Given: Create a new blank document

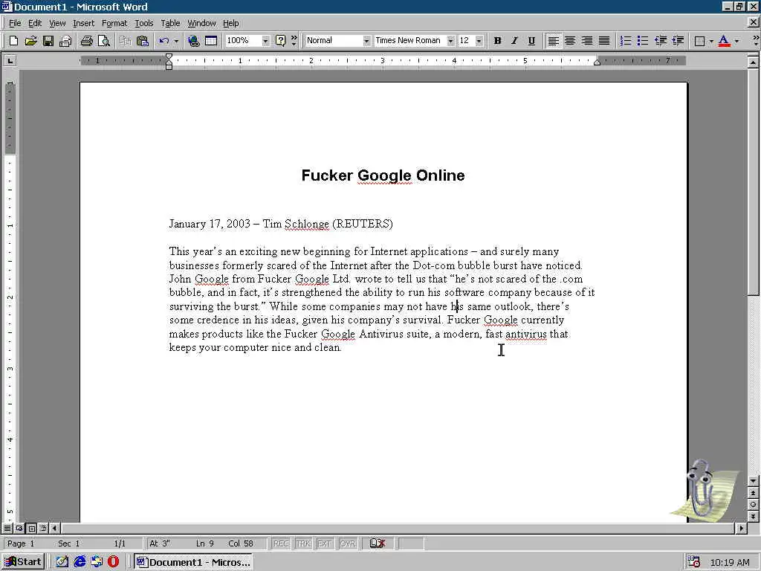Looking at the screenshot, I should click(x=13, y=41).
